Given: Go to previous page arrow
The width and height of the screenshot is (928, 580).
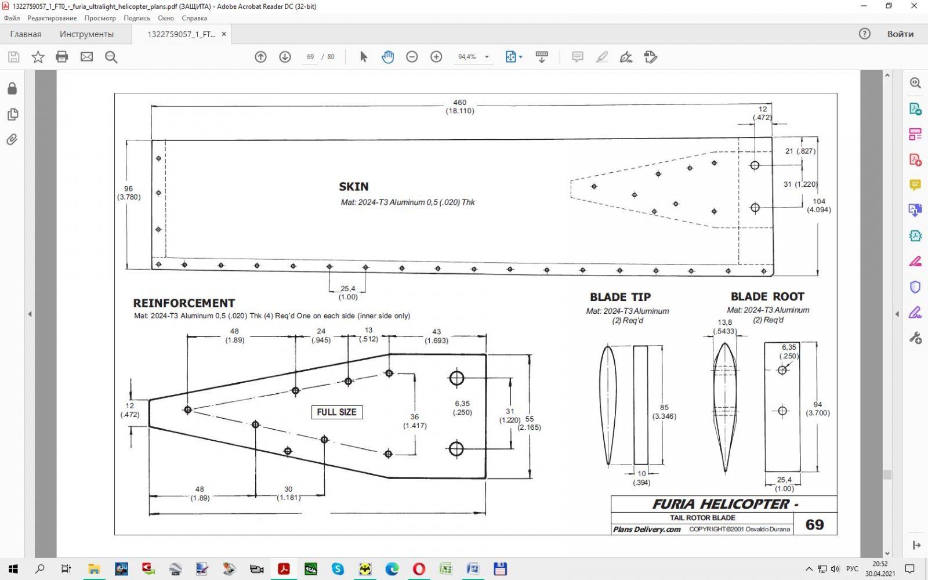Looking at the screenshot, I should [x=260, y=57].
